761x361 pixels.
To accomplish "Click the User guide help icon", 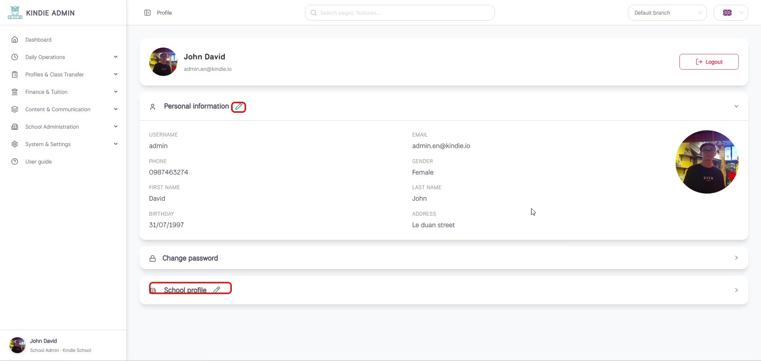I will 15,161.
